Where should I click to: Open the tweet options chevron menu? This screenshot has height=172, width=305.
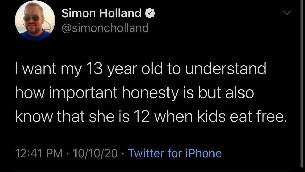(287, 13)
